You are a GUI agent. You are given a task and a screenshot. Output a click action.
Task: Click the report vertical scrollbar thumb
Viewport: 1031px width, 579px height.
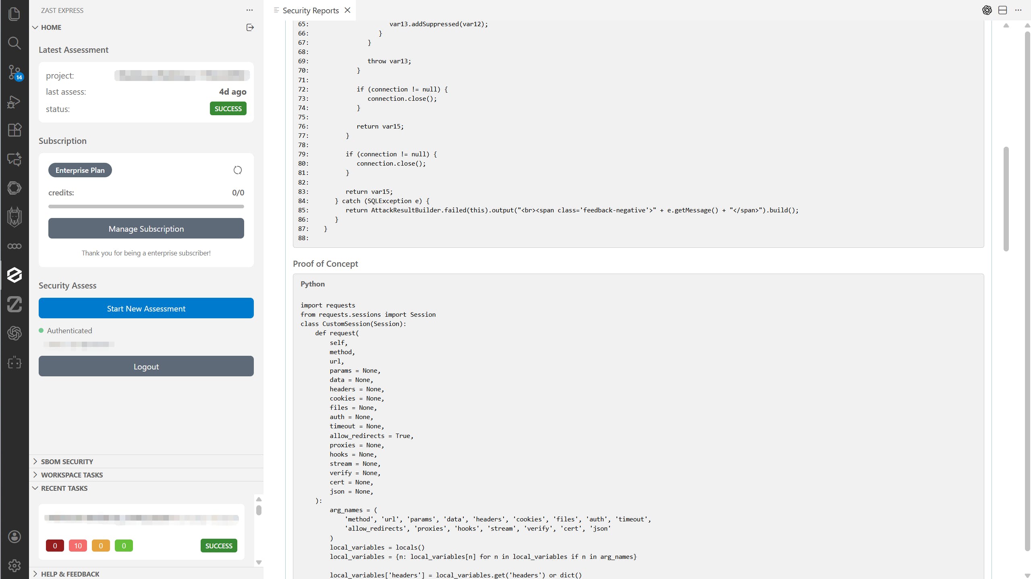click(1006, 199)
